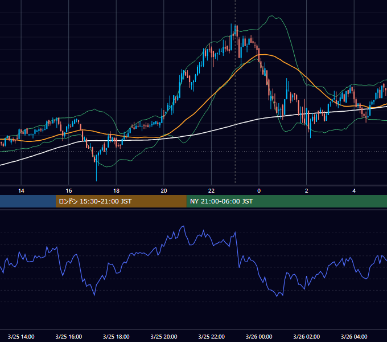Click the 3/25 20:00 date label
The height and width of the screenshot is (342, 387).
coord(164,336)
